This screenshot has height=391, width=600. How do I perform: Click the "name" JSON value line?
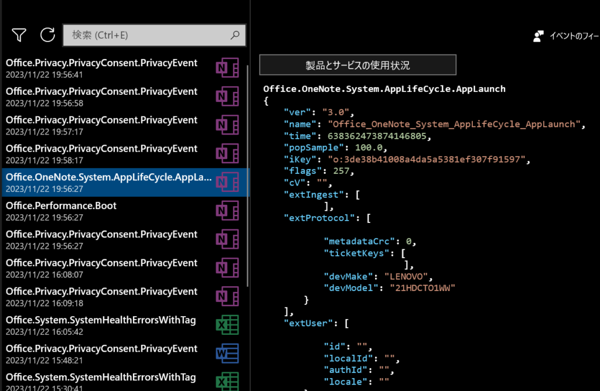point(434,124)
